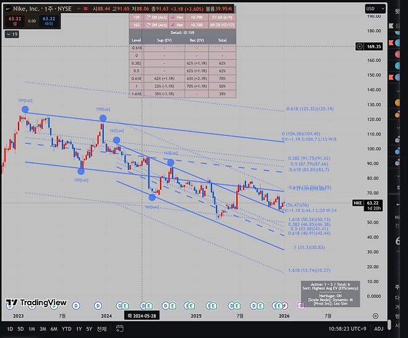Click the 63.22 바이 buy button
The height and width of the screenshot is (338, 408).
(49, 21)
